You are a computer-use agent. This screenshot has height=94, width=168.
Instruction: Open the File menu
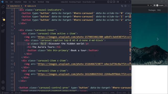[7, 2]
